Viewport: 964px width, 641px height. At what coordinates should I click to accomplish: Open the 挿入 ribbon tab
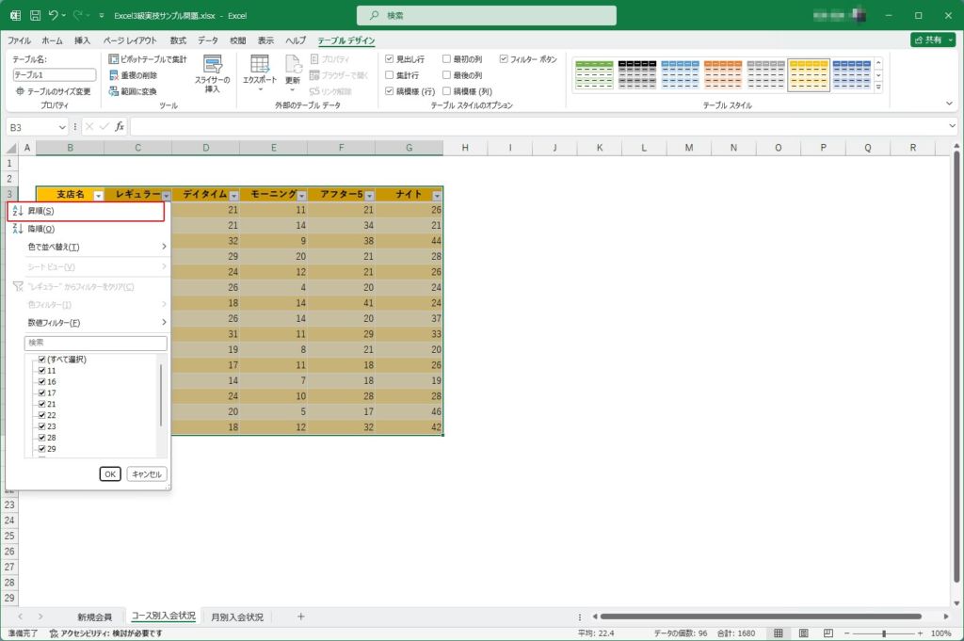click(82, 40)
